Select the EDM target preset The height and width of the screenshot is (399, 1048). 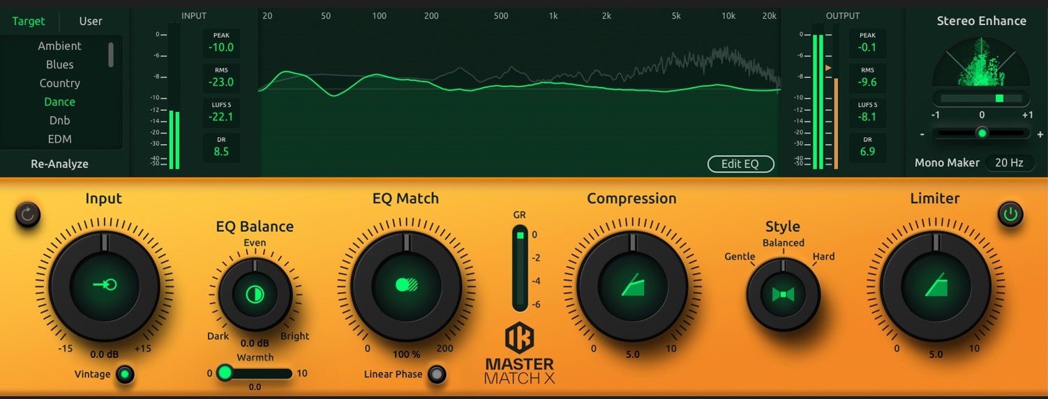coord(60,139)
